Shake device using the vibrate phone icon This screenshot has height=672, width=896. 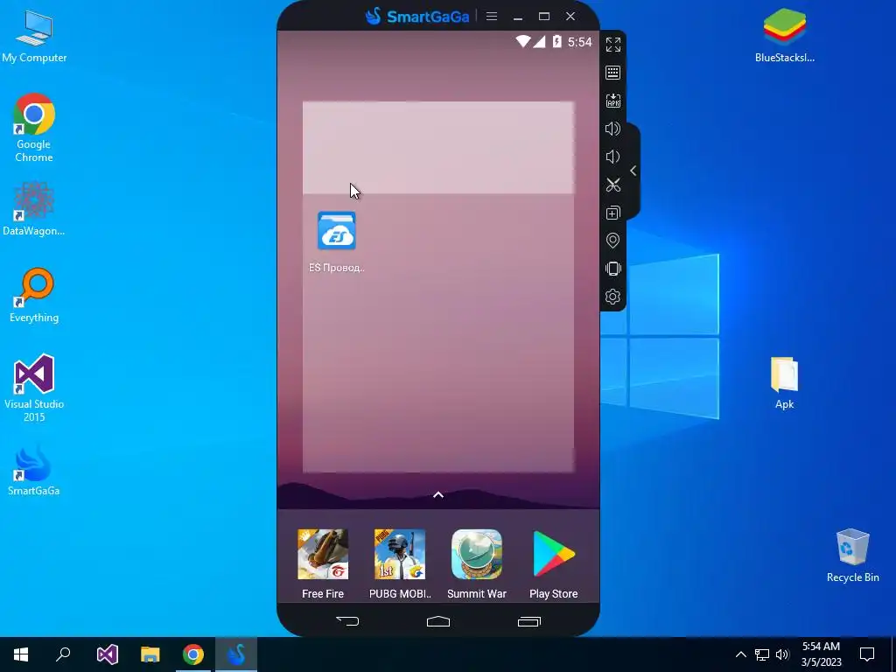tap(613, 269)
